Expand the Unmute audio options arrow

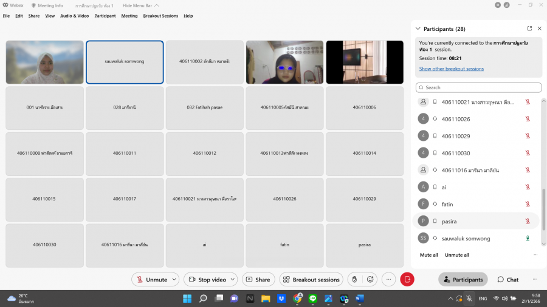(174, 280)
